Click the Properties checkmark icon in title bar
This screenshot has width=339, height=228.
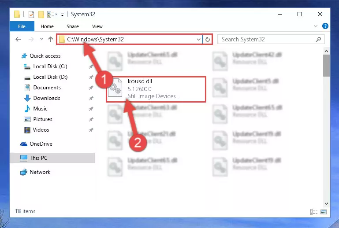click(31, 15)
